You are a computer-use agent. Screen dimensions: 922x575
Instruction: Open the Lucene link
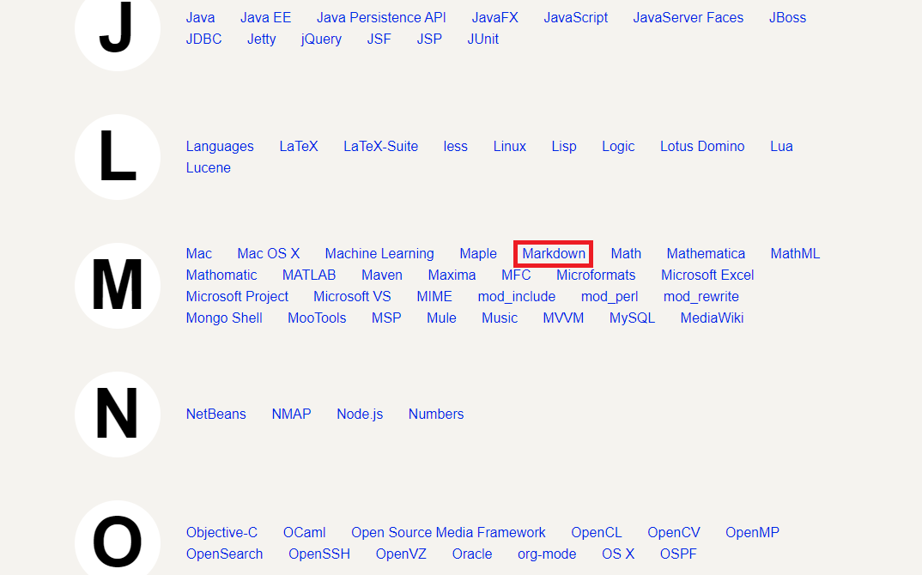208,167
